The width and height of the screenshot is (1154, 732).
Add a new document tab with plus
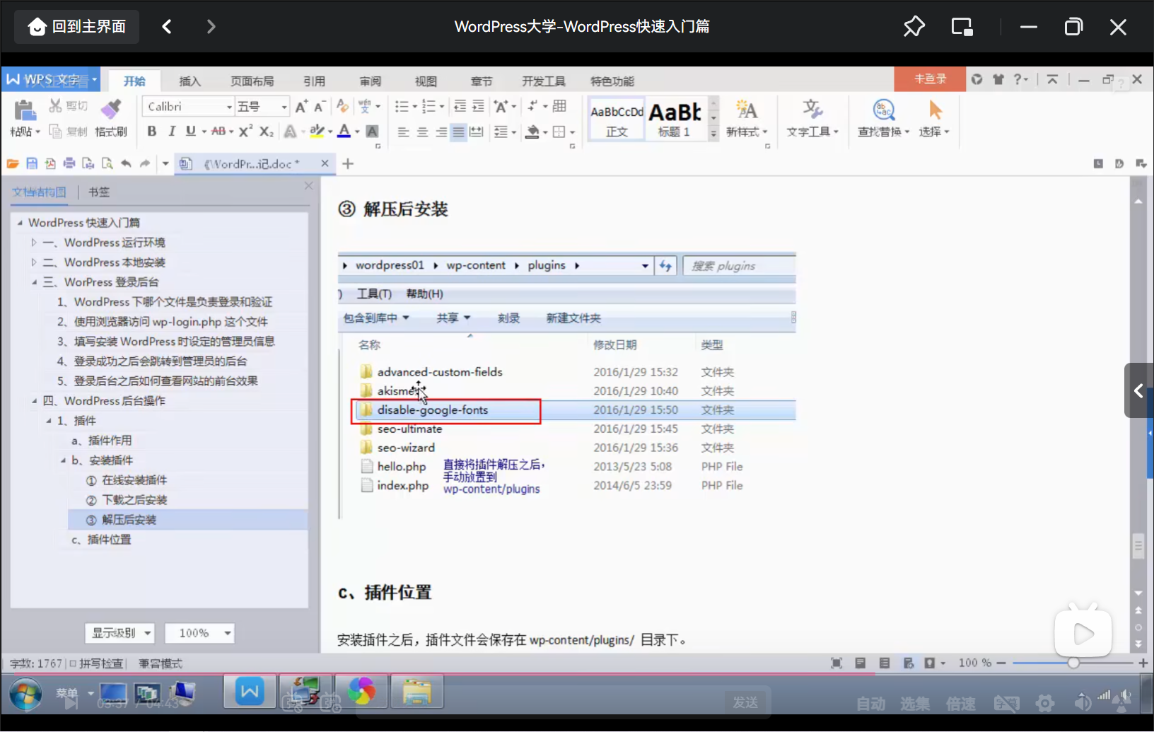click(x=348, y=163)
